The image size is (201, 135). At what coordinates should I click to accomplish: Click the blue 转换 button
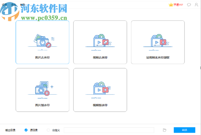(185, 130)
